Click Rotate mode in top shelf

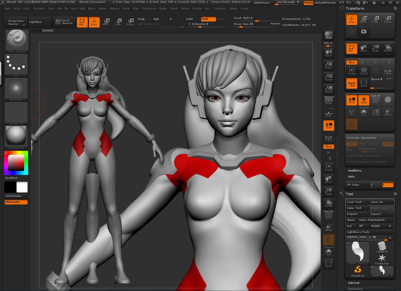[x=130, y=22]
